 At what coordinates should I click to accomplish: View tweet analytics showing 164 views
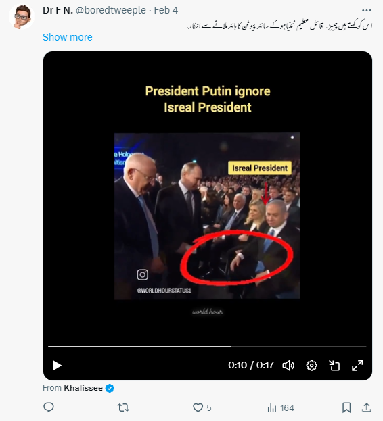click(x=281, y=408)
